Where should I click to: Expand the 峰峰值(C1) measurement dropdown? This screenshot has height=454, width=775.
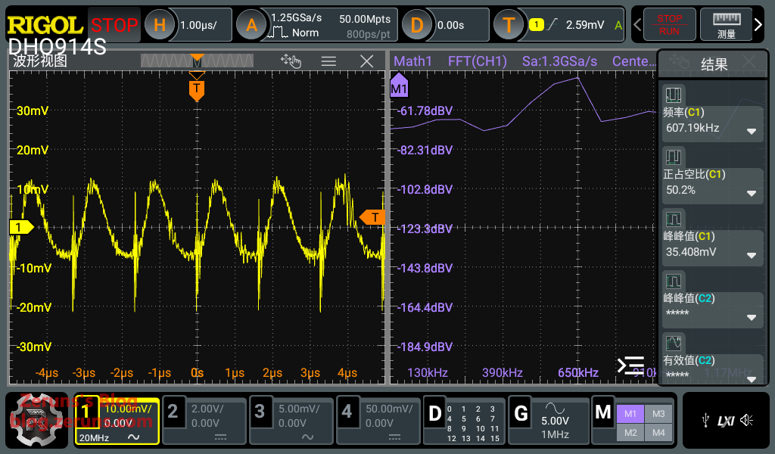[752, 255]
